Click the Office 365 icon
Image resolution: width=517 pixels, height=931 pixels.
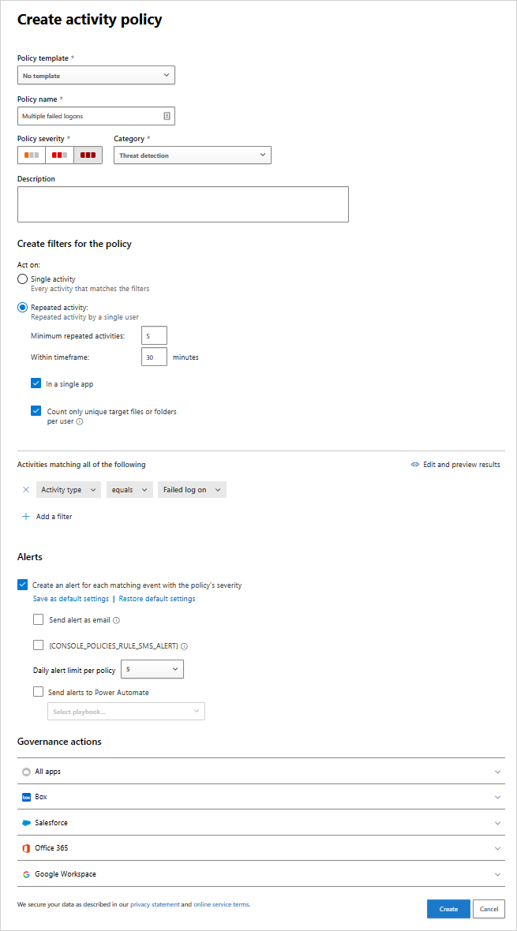pos(26,848)
